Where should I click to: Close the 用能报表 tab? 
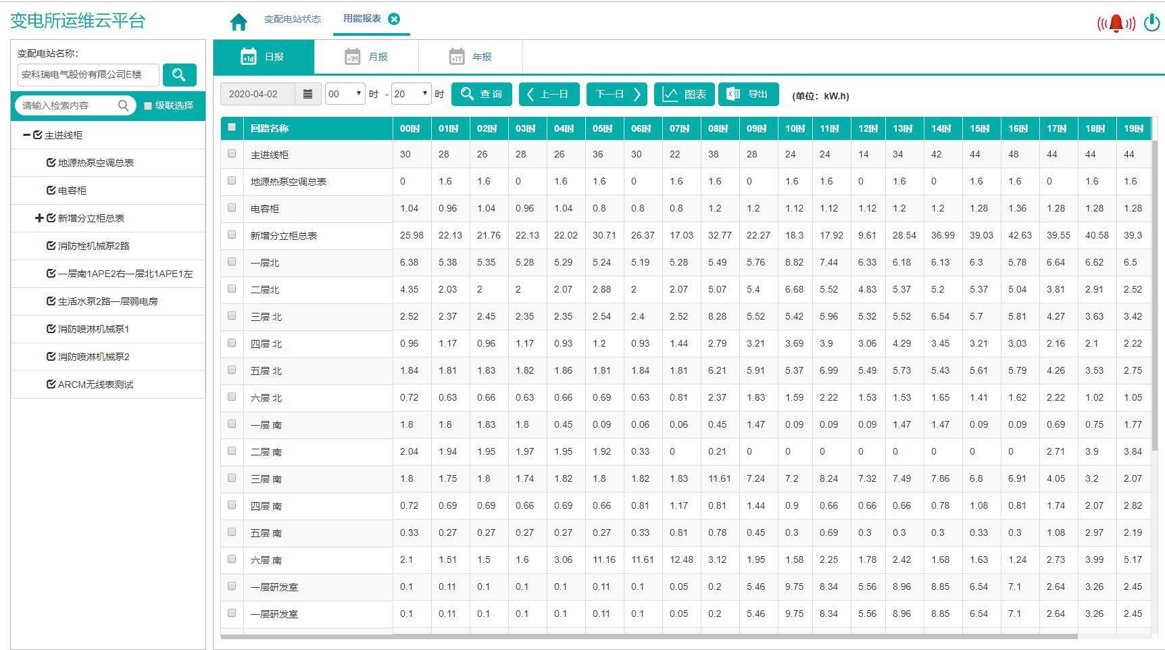pyautogui.click(x=395, y=19)
